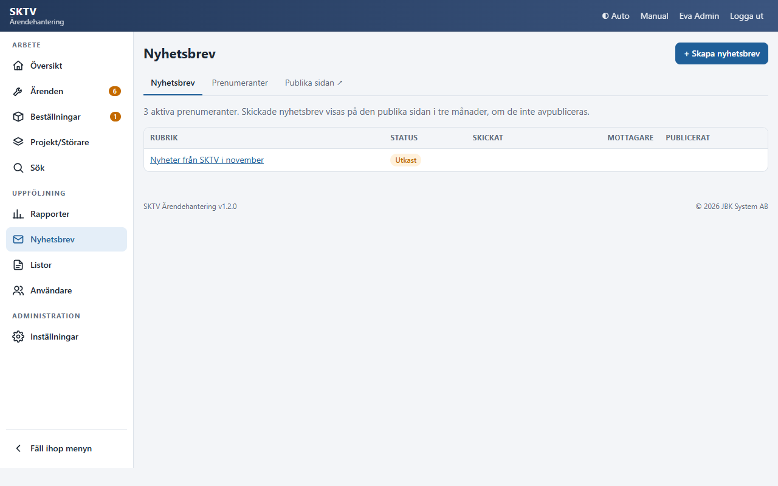Open the Användare sidebar label
The height and width of the screenshot is (486, 778).
click(51, 290)
